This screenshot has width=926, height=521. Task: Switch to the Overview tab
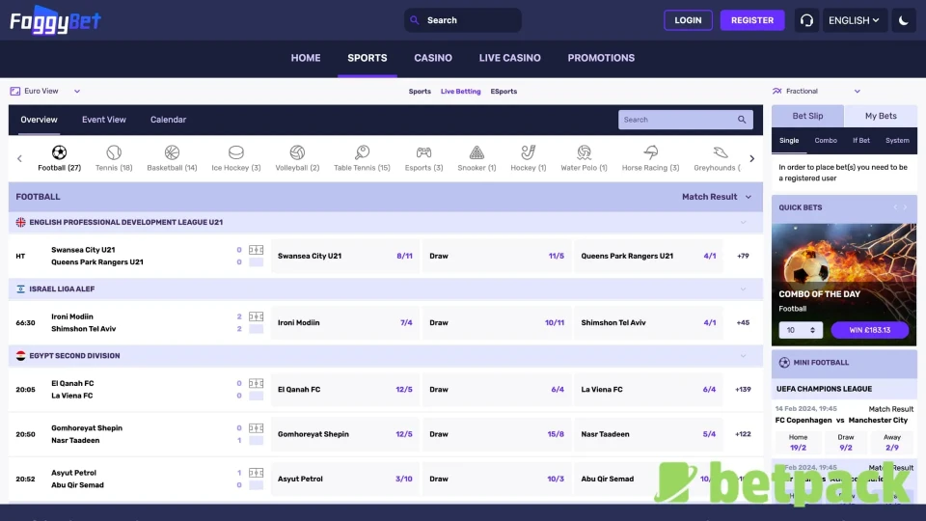tap(39, 120)
